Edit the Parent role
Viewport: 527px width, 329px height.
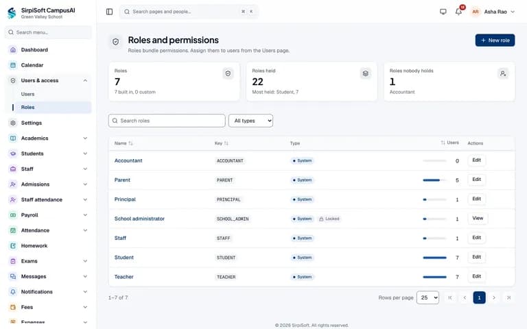pyautogui.click(x=476, y=180)
